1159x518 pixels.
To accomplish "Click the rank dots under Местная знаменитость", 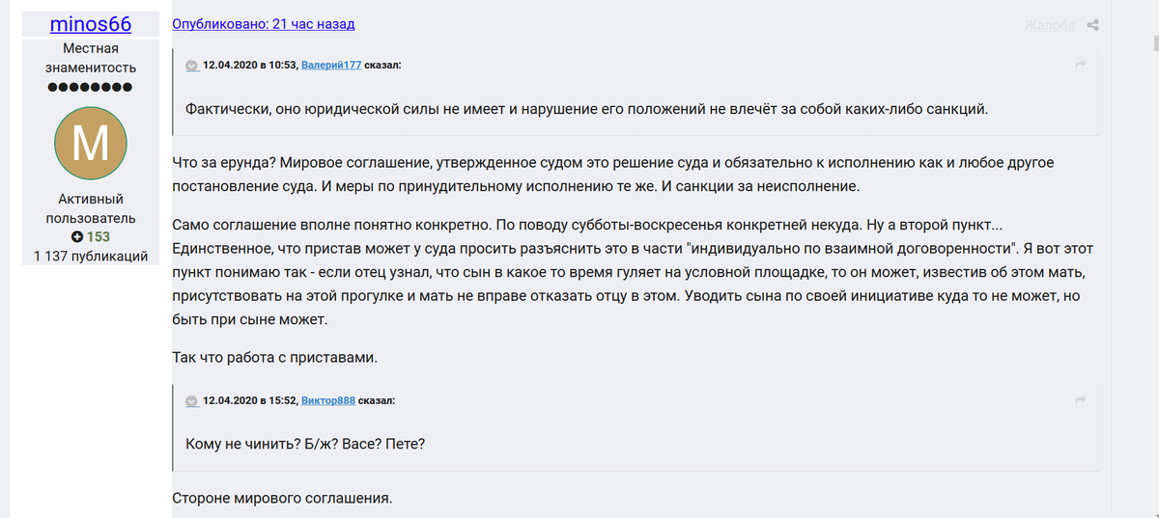I will 91,87.
